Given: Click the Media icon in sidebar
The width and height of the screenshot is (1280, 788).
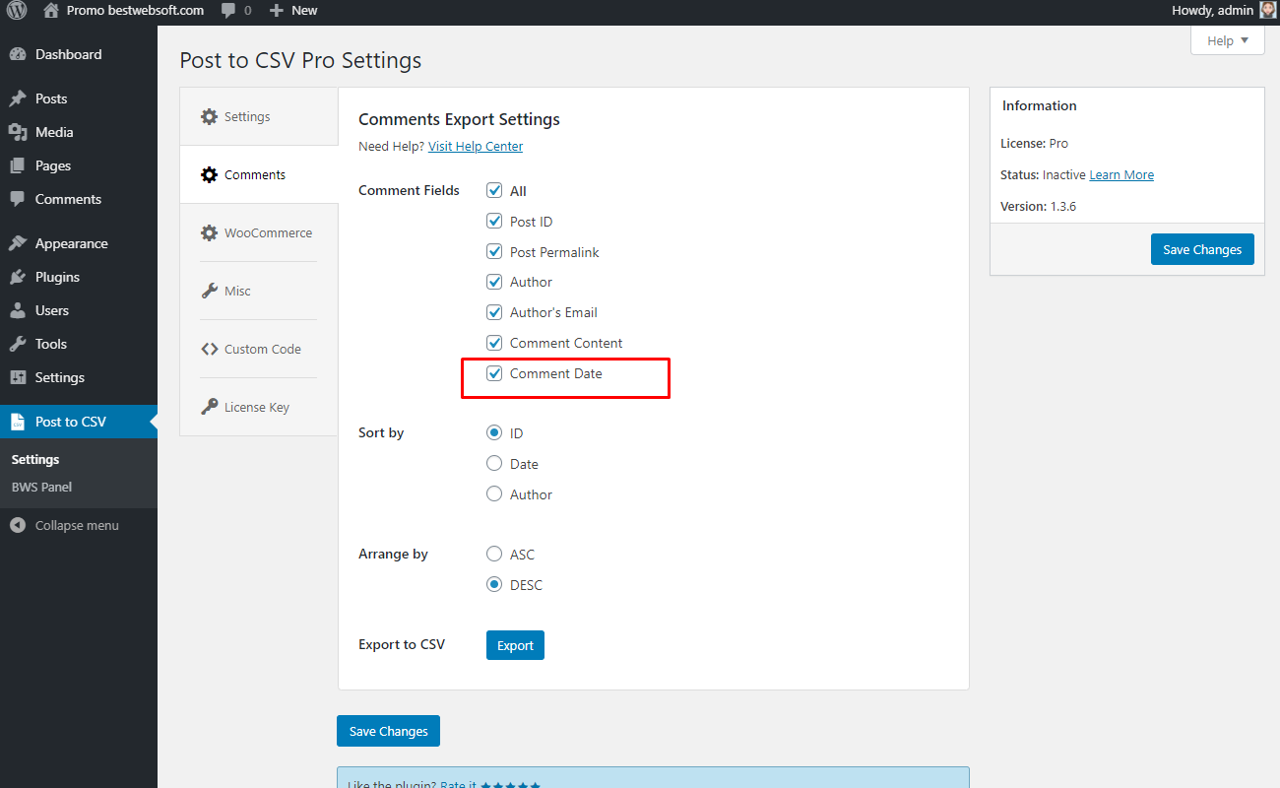Looking at the screenshot, I should coord(18,132).
